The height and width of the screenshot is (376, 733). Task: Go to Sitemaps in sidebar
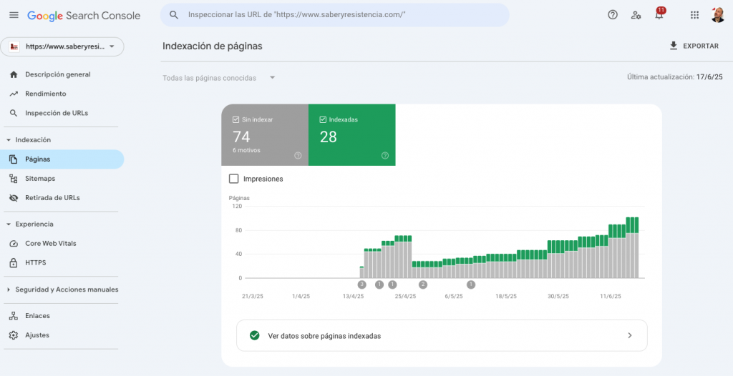40,179
